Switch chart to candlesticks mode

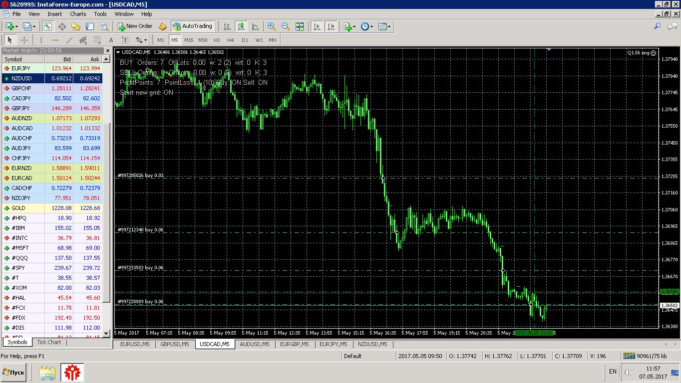(x=241, y=26)
